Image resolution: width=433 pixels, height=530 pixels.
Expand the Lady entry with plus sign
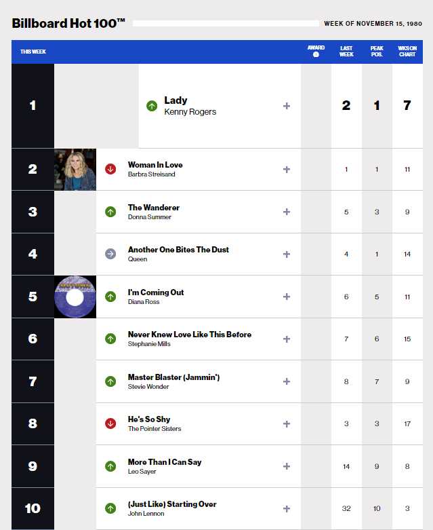(x=287, y=106)
